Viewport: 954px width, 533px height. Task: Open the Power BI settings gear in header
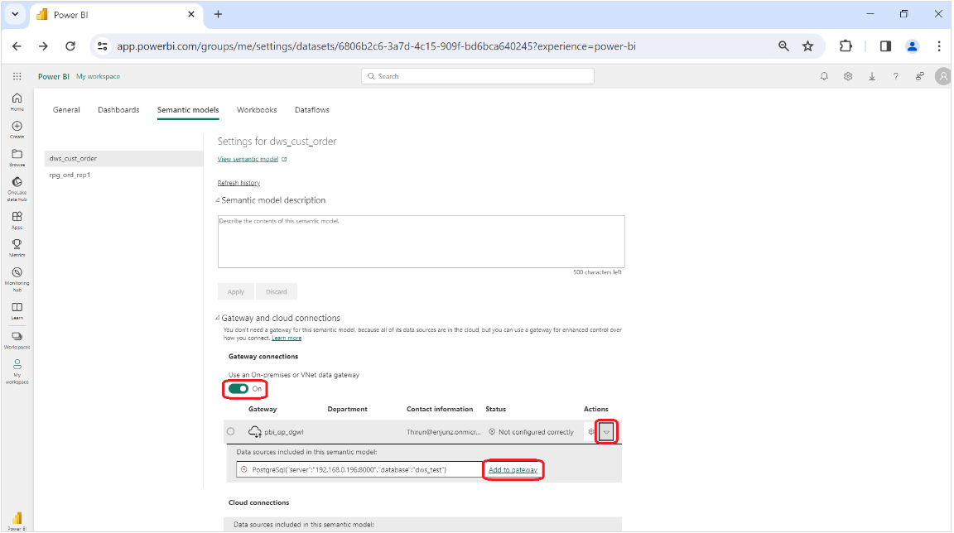pyautogui.click(x=847, y=77)
